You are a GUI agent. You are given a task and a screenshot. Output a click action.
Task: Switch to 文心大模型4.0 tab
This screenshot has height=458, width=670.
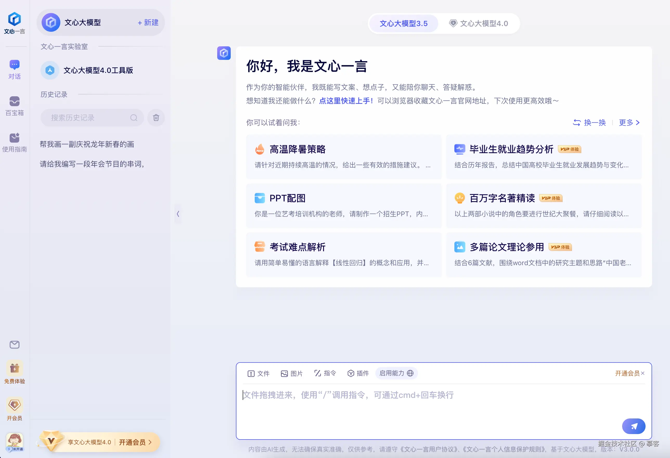[x=479, y=23]
